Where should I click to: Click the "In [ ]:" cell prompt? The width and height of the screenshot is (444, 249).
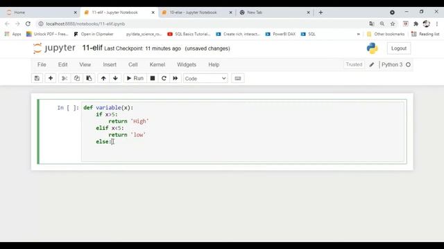(x=68, y=108)
